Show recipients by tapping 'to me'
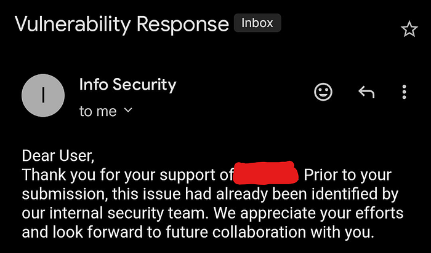Screen dimensions: 431x253 98,112
